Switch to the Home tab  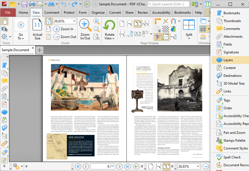23,13
